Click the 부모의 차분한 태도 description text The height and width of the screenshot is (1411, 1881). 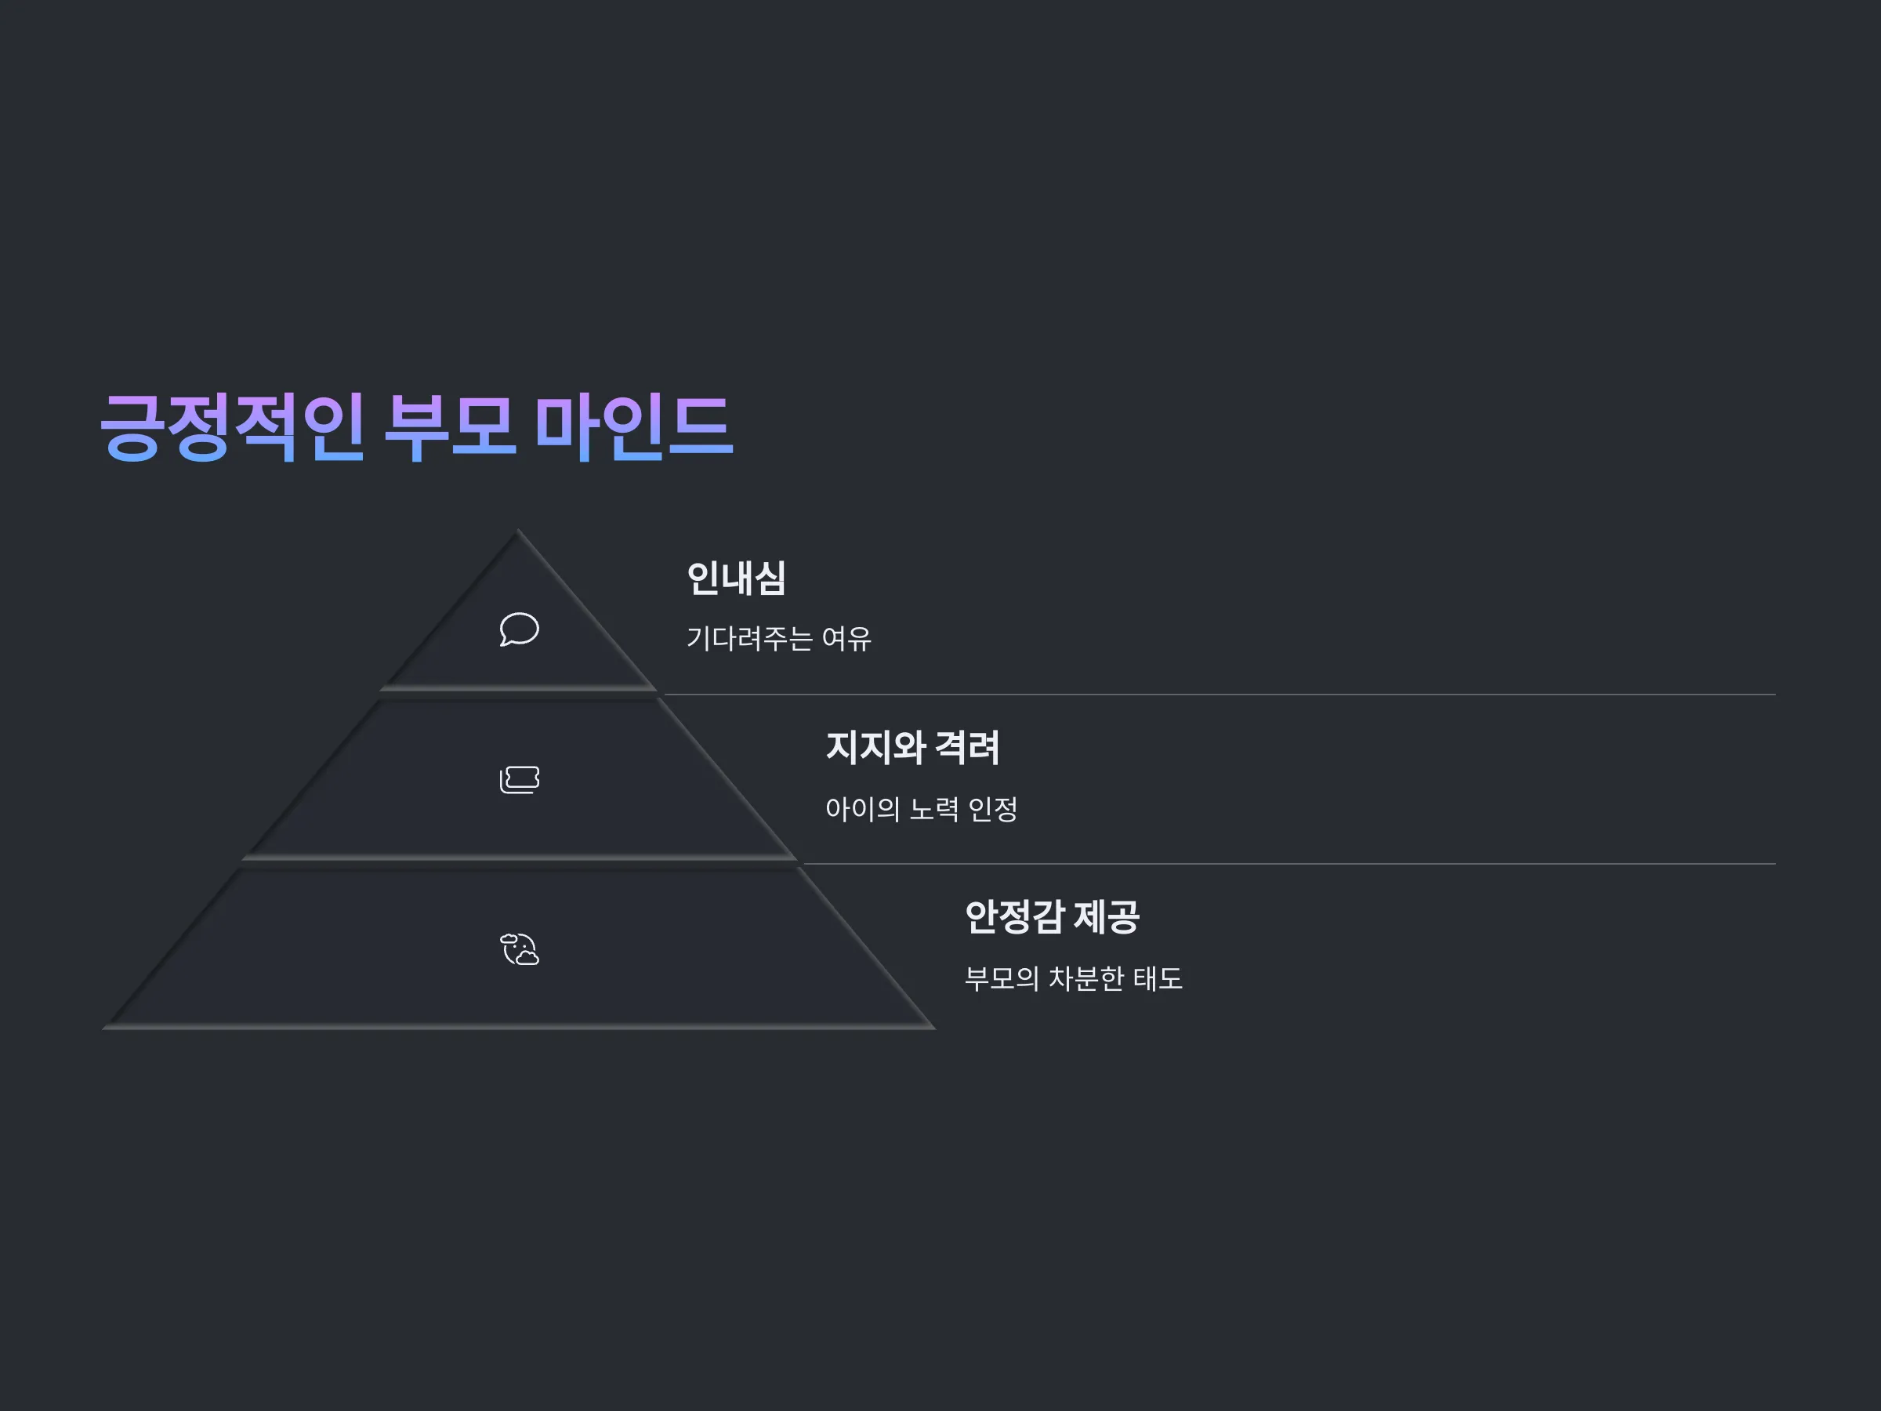click(x=1073, y=978)
